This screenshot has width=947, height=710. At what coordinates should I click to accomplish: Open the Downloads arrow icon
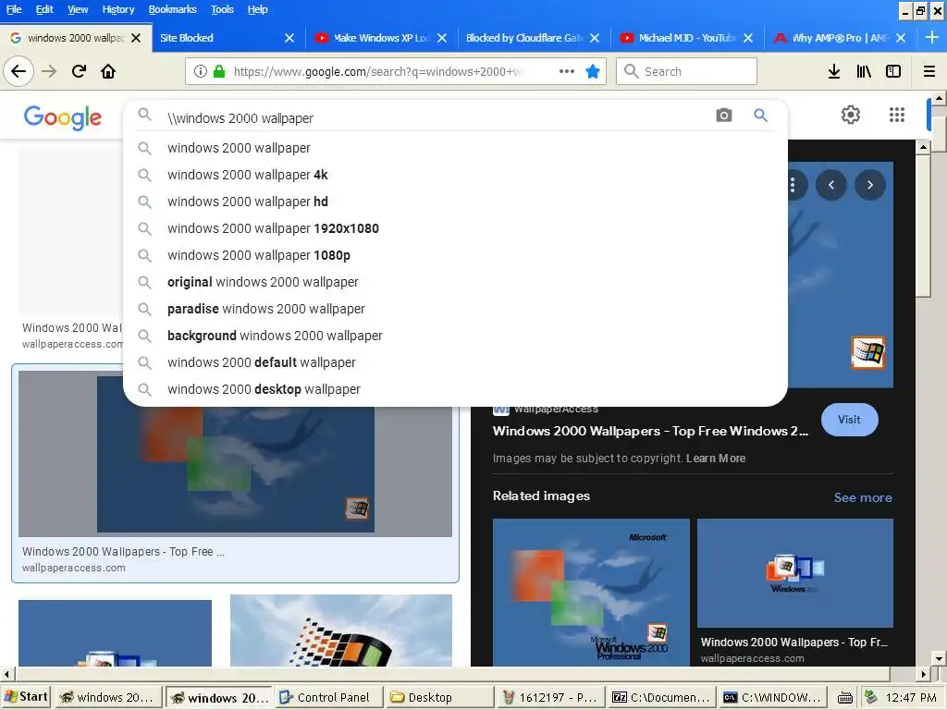point(834,71)
